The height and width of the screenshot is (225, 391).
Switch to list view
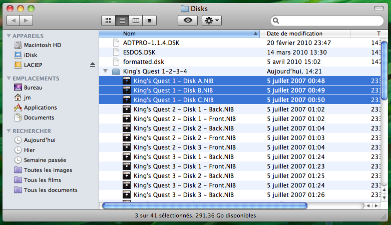coord(122,20)
